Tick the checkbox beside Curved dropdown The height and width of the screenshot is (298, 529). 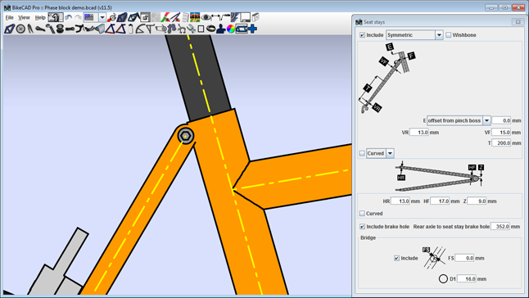click(362, 153)
